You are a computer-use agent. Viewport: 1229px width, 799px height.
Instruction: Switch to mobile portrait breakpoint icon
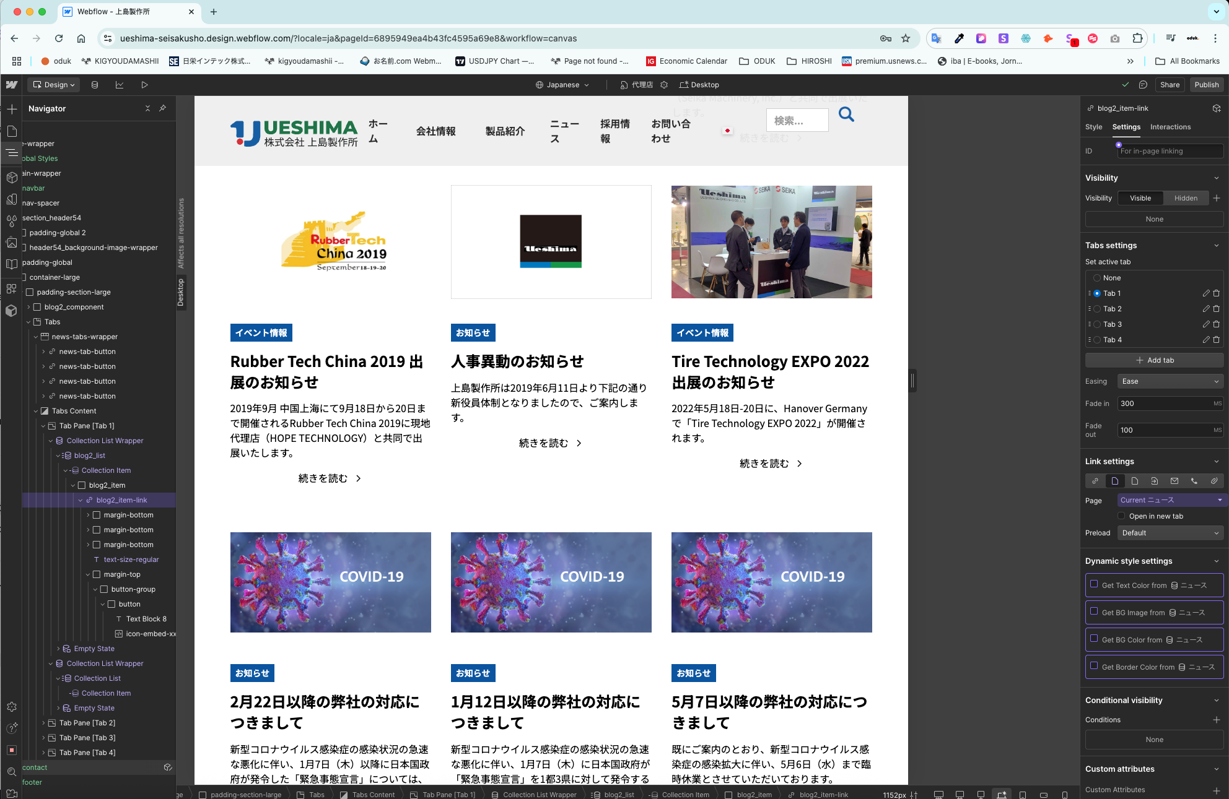[1065, 795]
